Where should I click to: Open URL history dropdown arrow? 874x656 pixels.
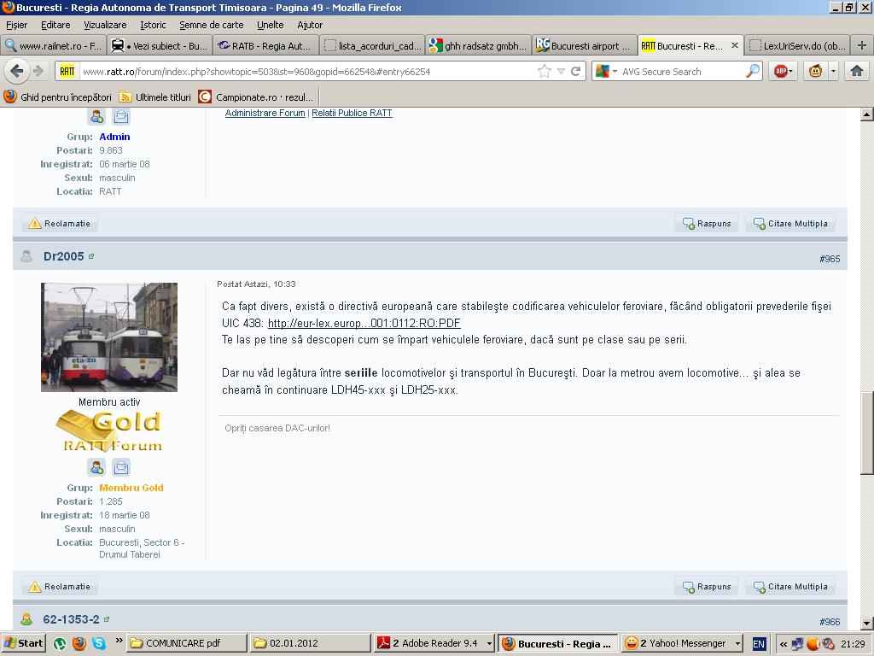(x=561, y=71)
